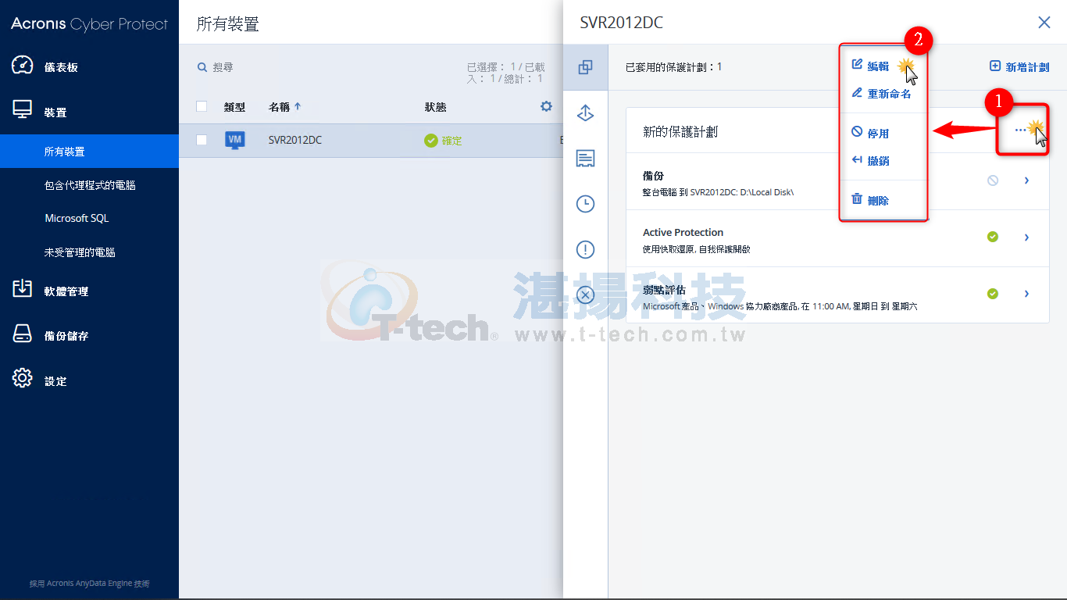The height and width of the screenshot is (600, 1067).
Task: Click green check on Active Protection row
Action: coord(993,237)
